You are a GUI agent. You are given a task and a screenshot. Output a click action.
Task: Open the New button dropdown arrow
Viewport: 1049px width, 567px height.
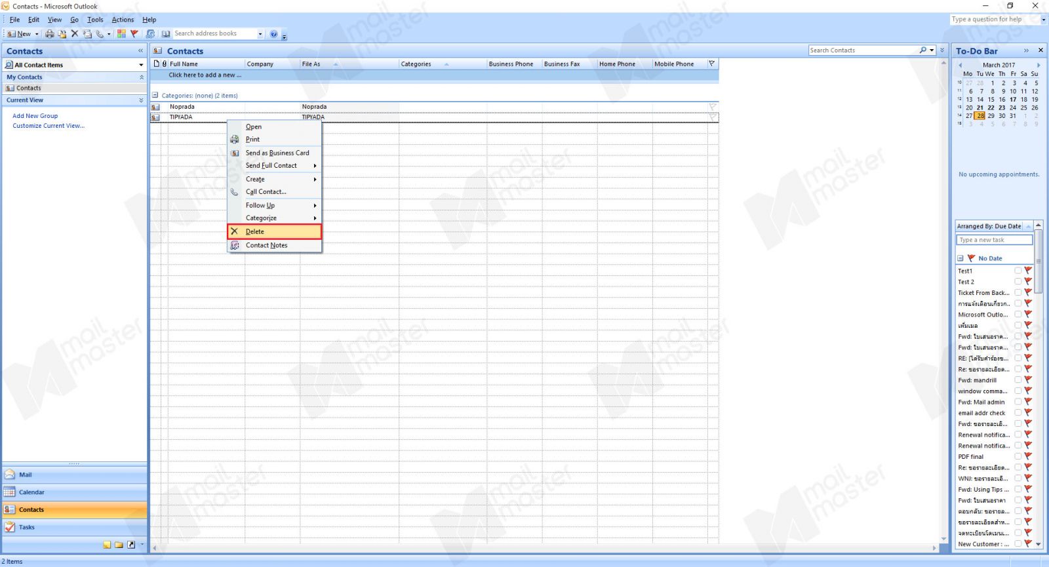[x=37, y=34]
